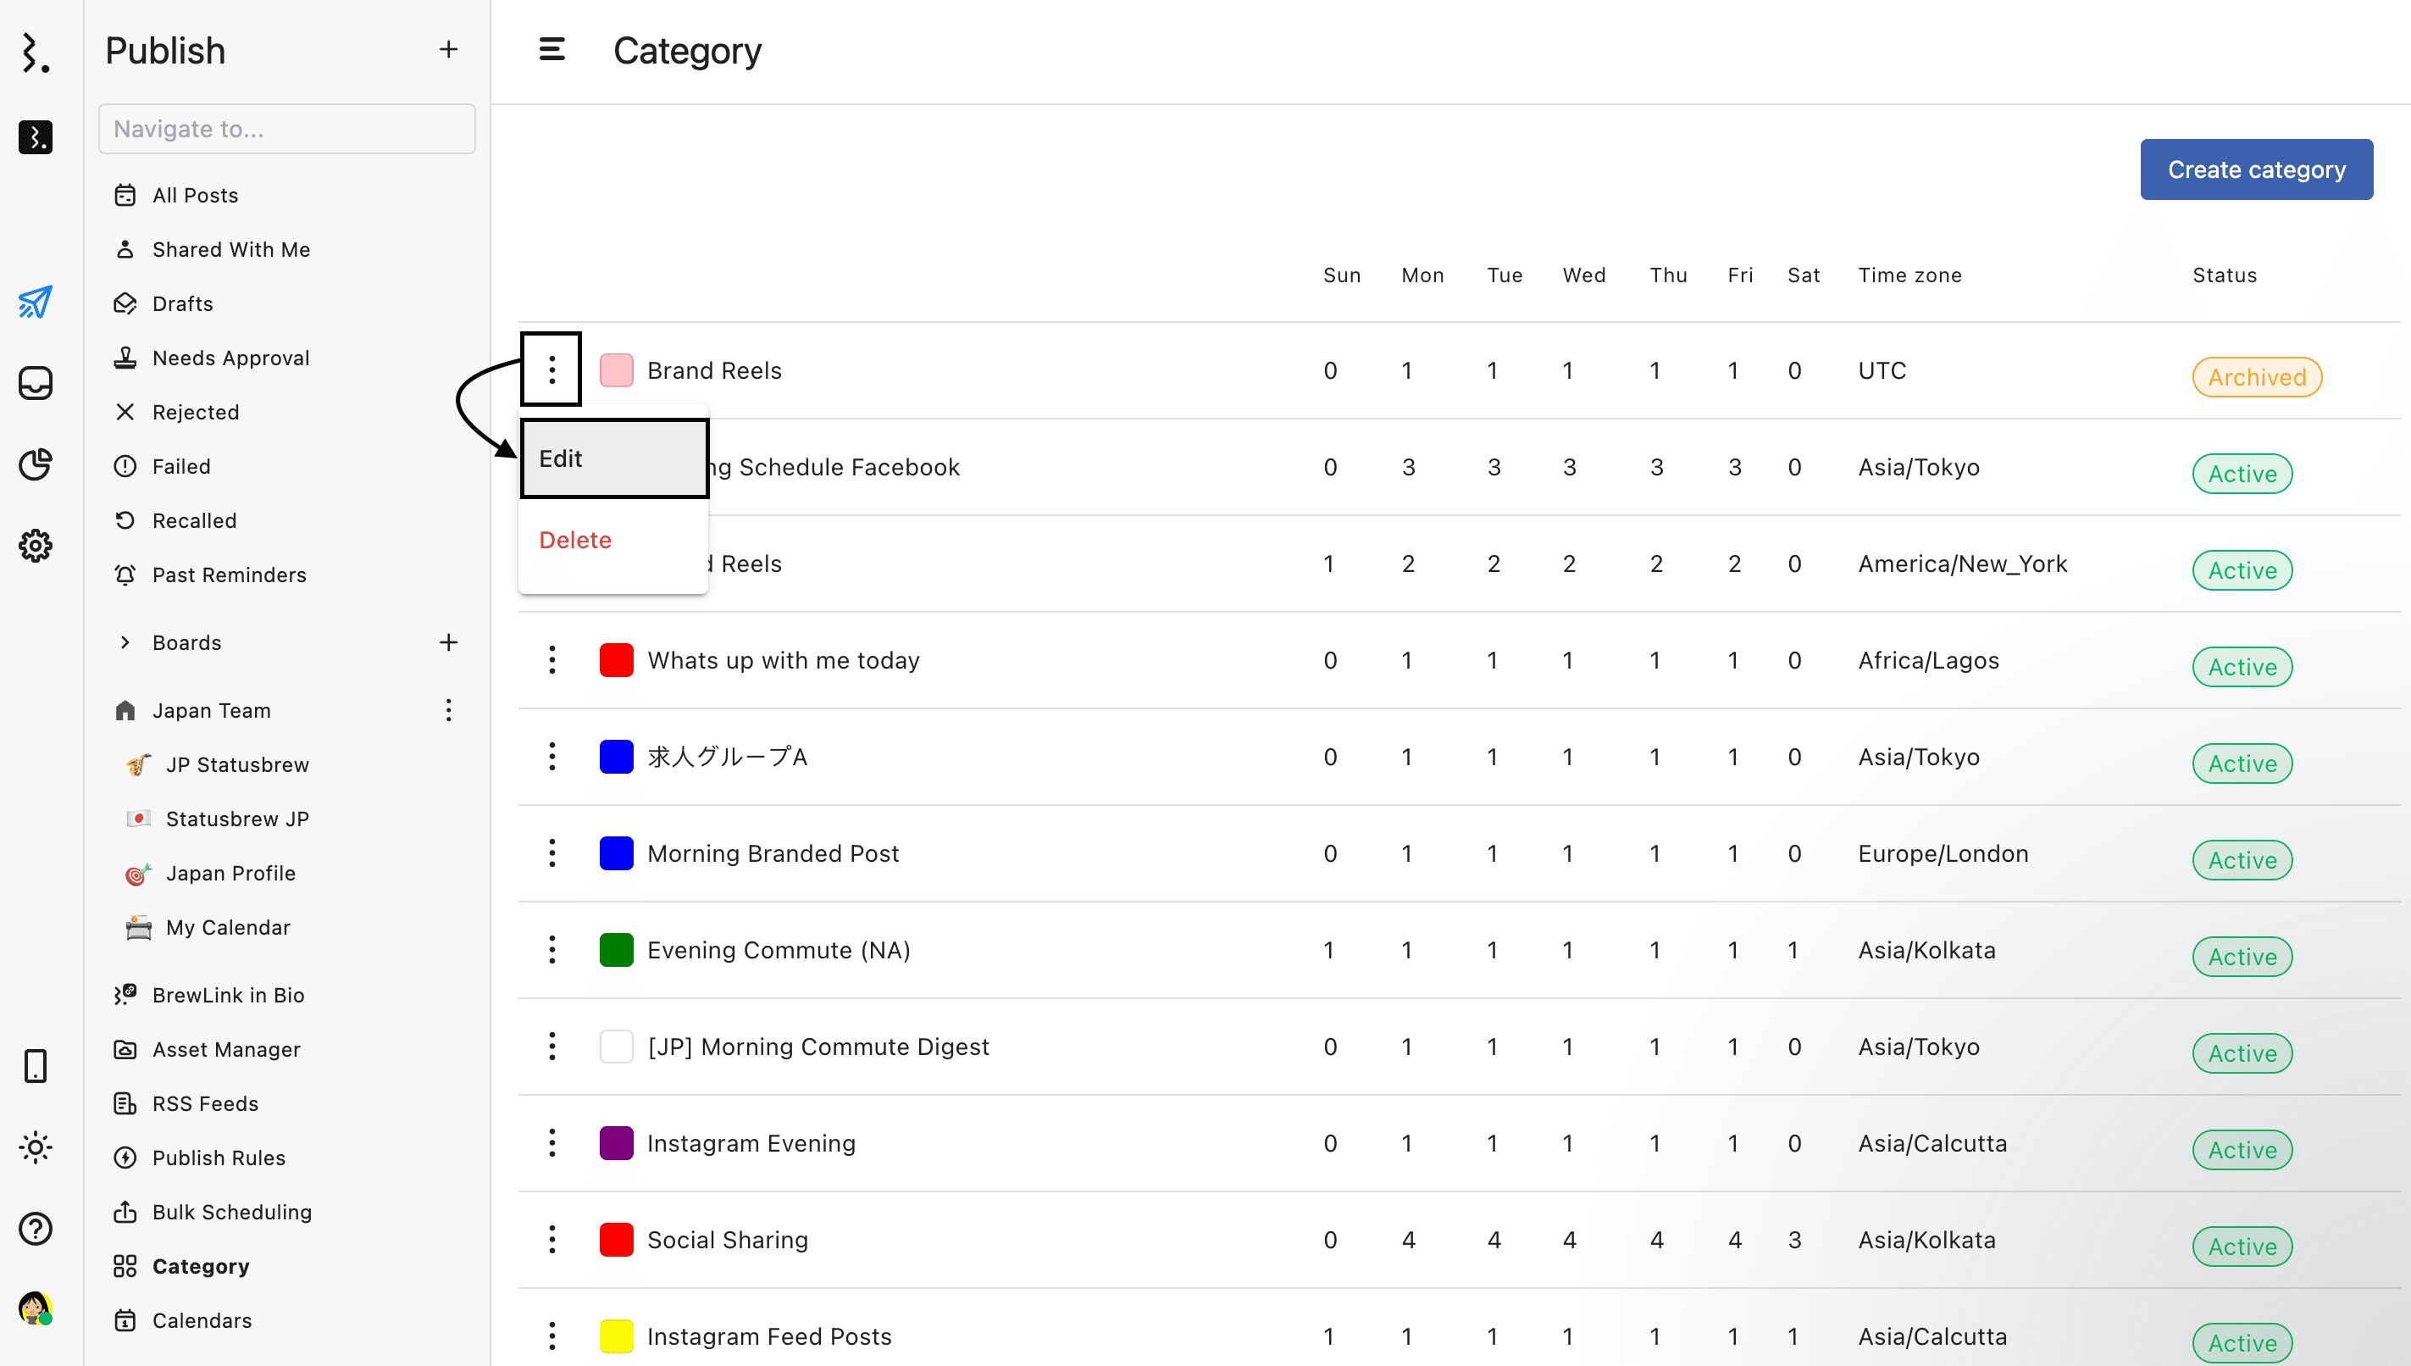Click plus icon next to Publish heading

pyautogui.click(x=448, y=50)
